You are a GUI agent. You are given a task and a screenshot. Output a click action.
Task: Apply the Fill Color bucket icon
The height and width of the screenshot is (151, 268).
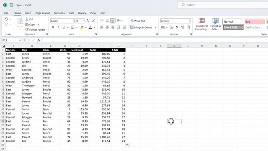[82, 27]
